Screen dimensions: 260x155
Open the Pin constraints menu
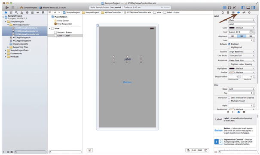[194, 150]
